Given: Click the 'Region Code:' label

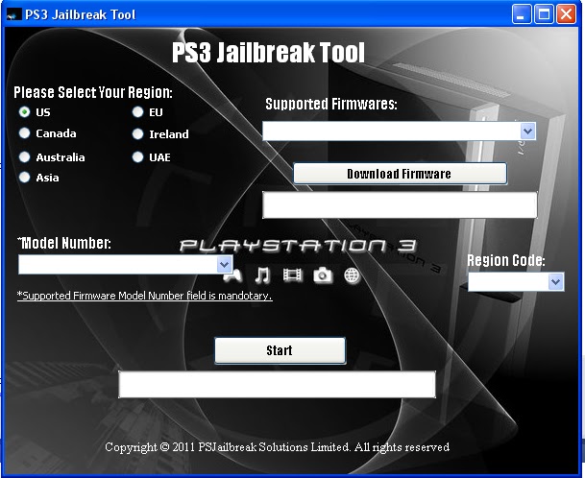Looking at the screenshot, I should 506,260.
